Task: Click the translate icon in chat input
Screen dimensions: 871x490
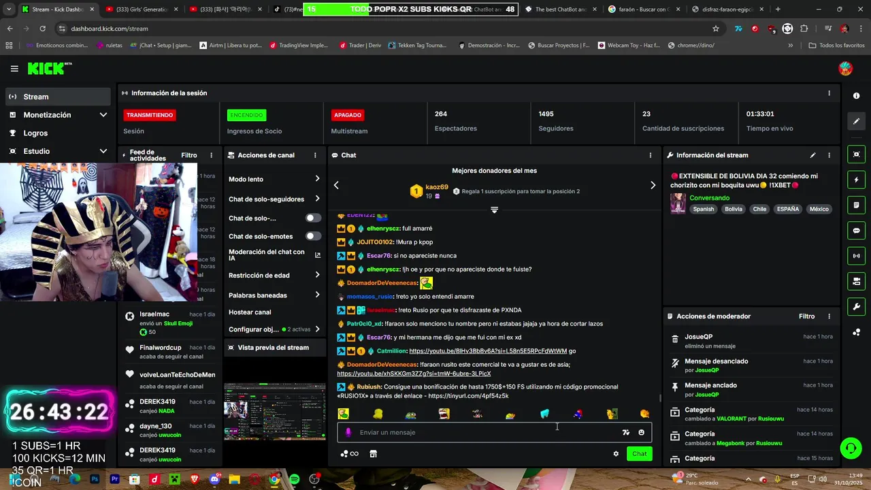Action: click(x=626, y=432)
